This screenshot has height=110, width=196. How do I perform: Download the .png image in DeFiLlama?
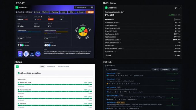click(177, 55)
